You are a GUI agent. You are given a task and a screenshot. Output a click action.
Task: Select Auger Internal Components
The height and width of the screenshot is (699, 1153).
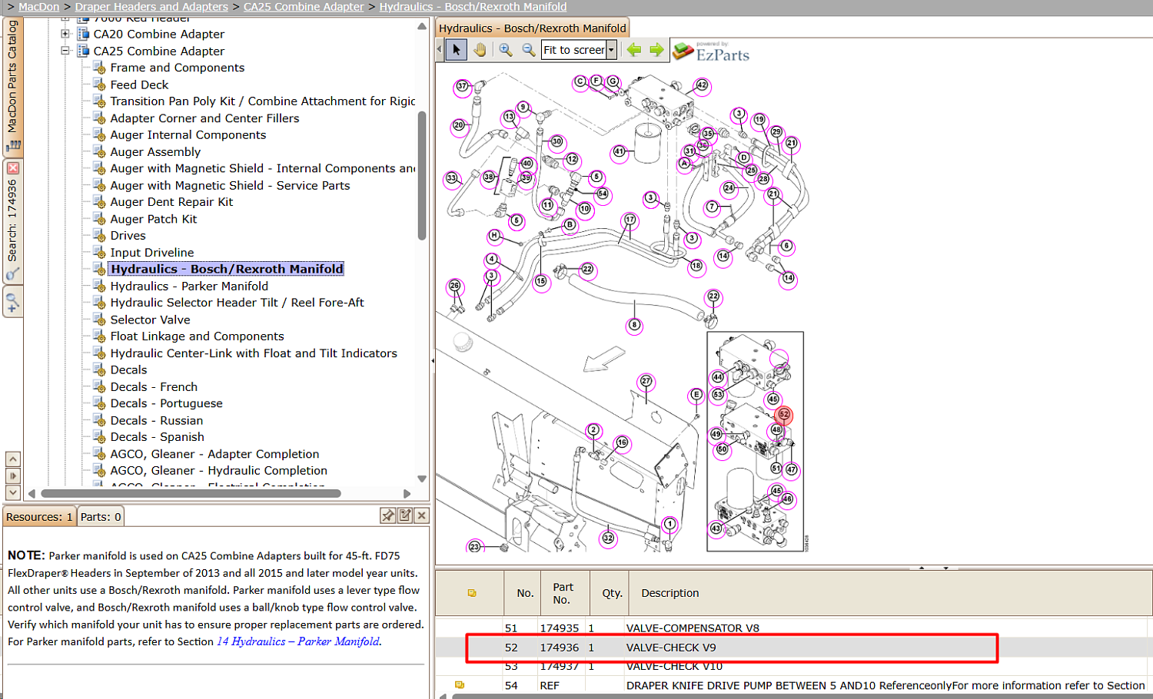(x=188, y=135)
